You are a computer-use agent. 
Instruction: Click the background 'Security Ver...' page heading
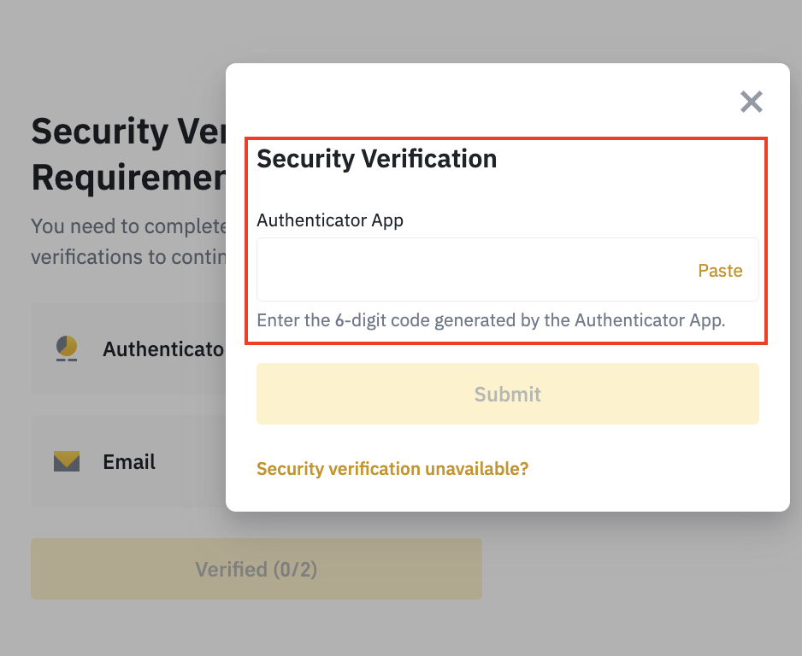128,132
